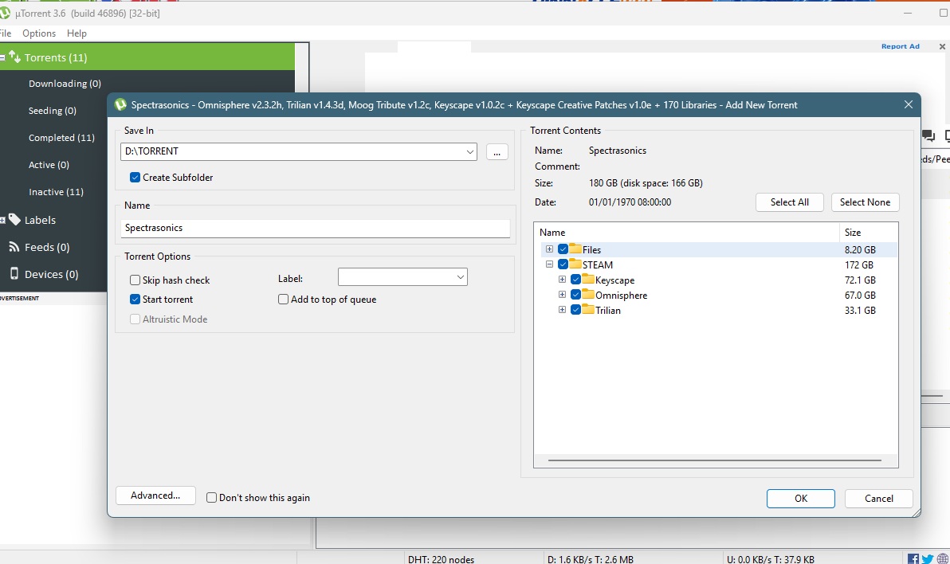This screenshot has height=564, width=950.
Task: Open the Help menu
Action: pyautogui.click(x=77, y=33)
